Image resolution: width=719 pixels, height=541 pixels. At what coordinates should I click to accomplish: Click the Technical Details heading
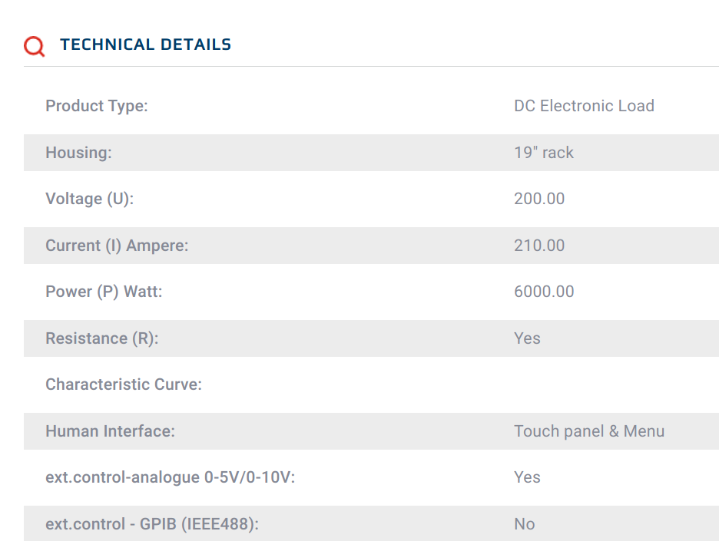pos(145,45)
